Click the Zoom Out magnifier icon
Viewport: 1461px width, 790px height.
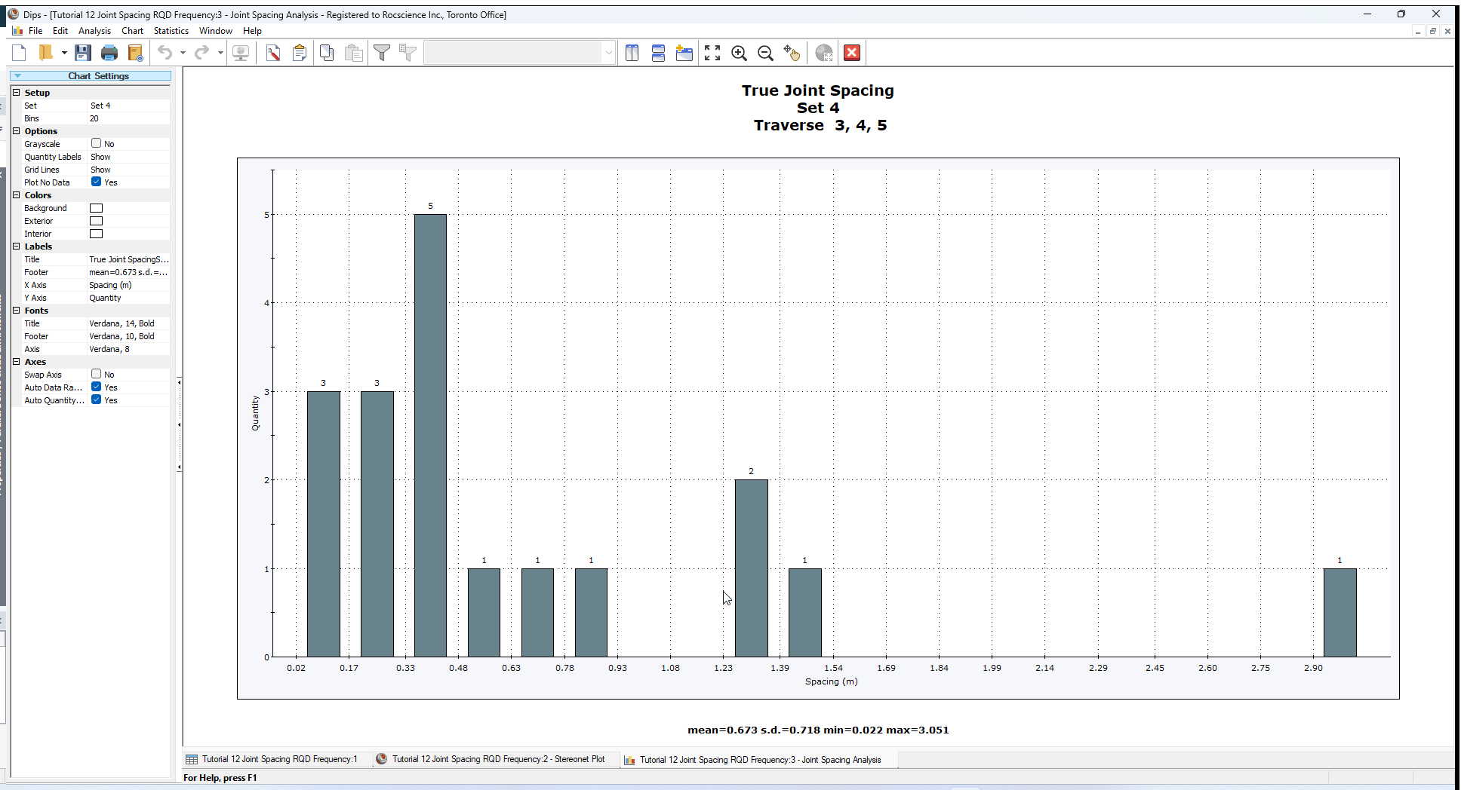click(765, 53)
